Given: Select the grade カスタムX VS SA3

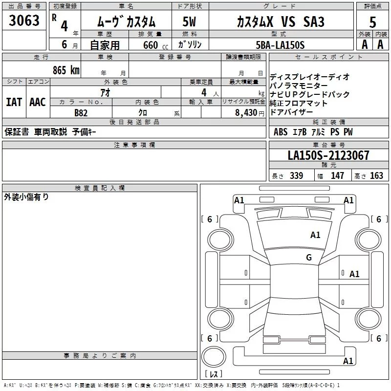Looking at the screenshot, I should coord(281,22).
